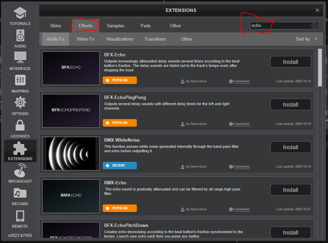Open Comments for BFX-EchoPingPong

[242, 124]
